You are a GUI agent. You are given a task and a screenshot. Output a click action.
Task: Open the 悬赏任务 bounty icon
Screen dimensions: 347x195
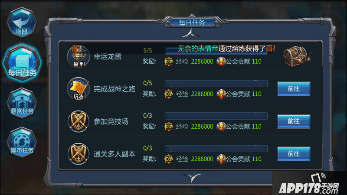(22, 103)
